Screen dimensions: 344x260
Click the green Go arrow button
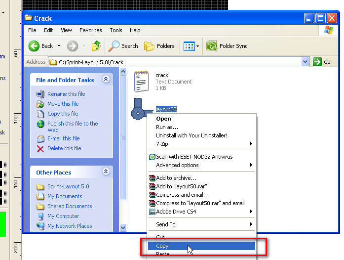click(317, 62)
